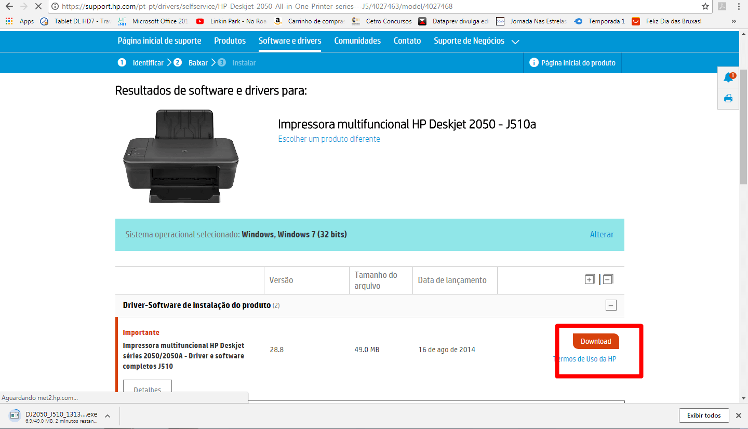Show more bookmarks overflow chevron

[734, 21]
